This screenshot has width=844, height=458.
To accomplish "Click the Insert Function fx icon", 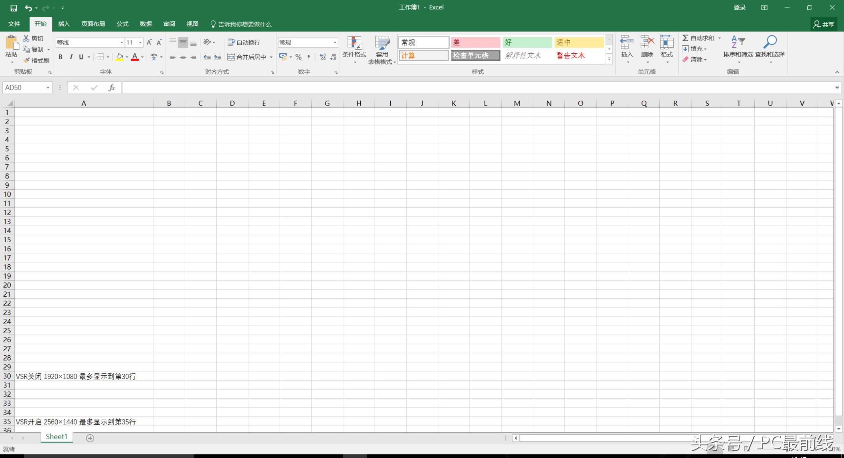I will 111,88.
